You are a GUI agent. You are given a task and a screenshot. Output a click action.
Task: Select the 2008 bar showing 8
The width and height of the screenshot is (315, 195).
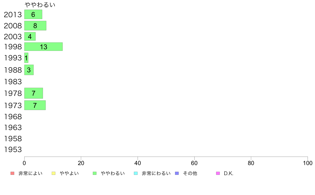pyautogui.click(x=35, y=26)
